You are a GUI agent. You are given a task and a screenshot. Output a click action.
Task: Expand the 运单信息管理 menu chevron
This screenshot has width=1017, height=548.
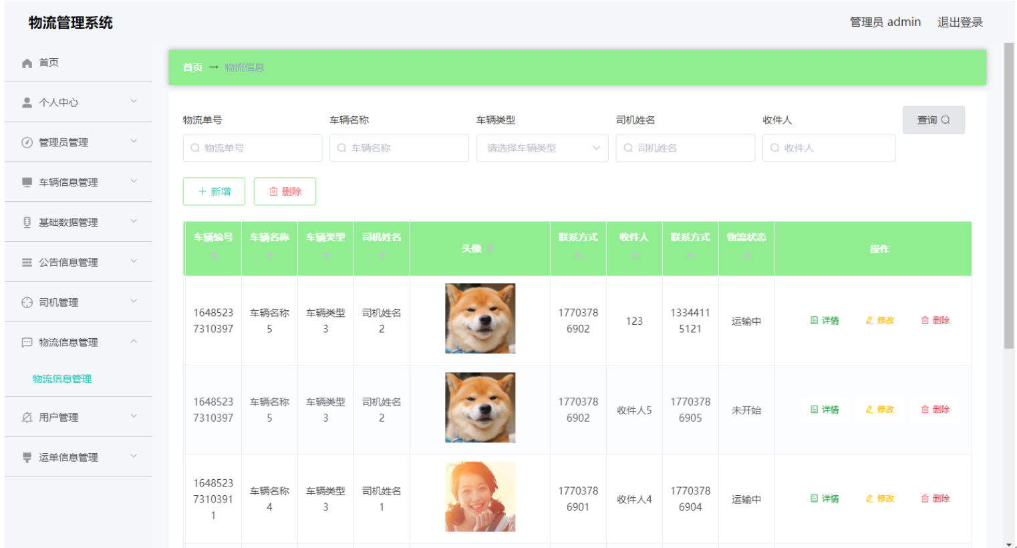[134, 457]
